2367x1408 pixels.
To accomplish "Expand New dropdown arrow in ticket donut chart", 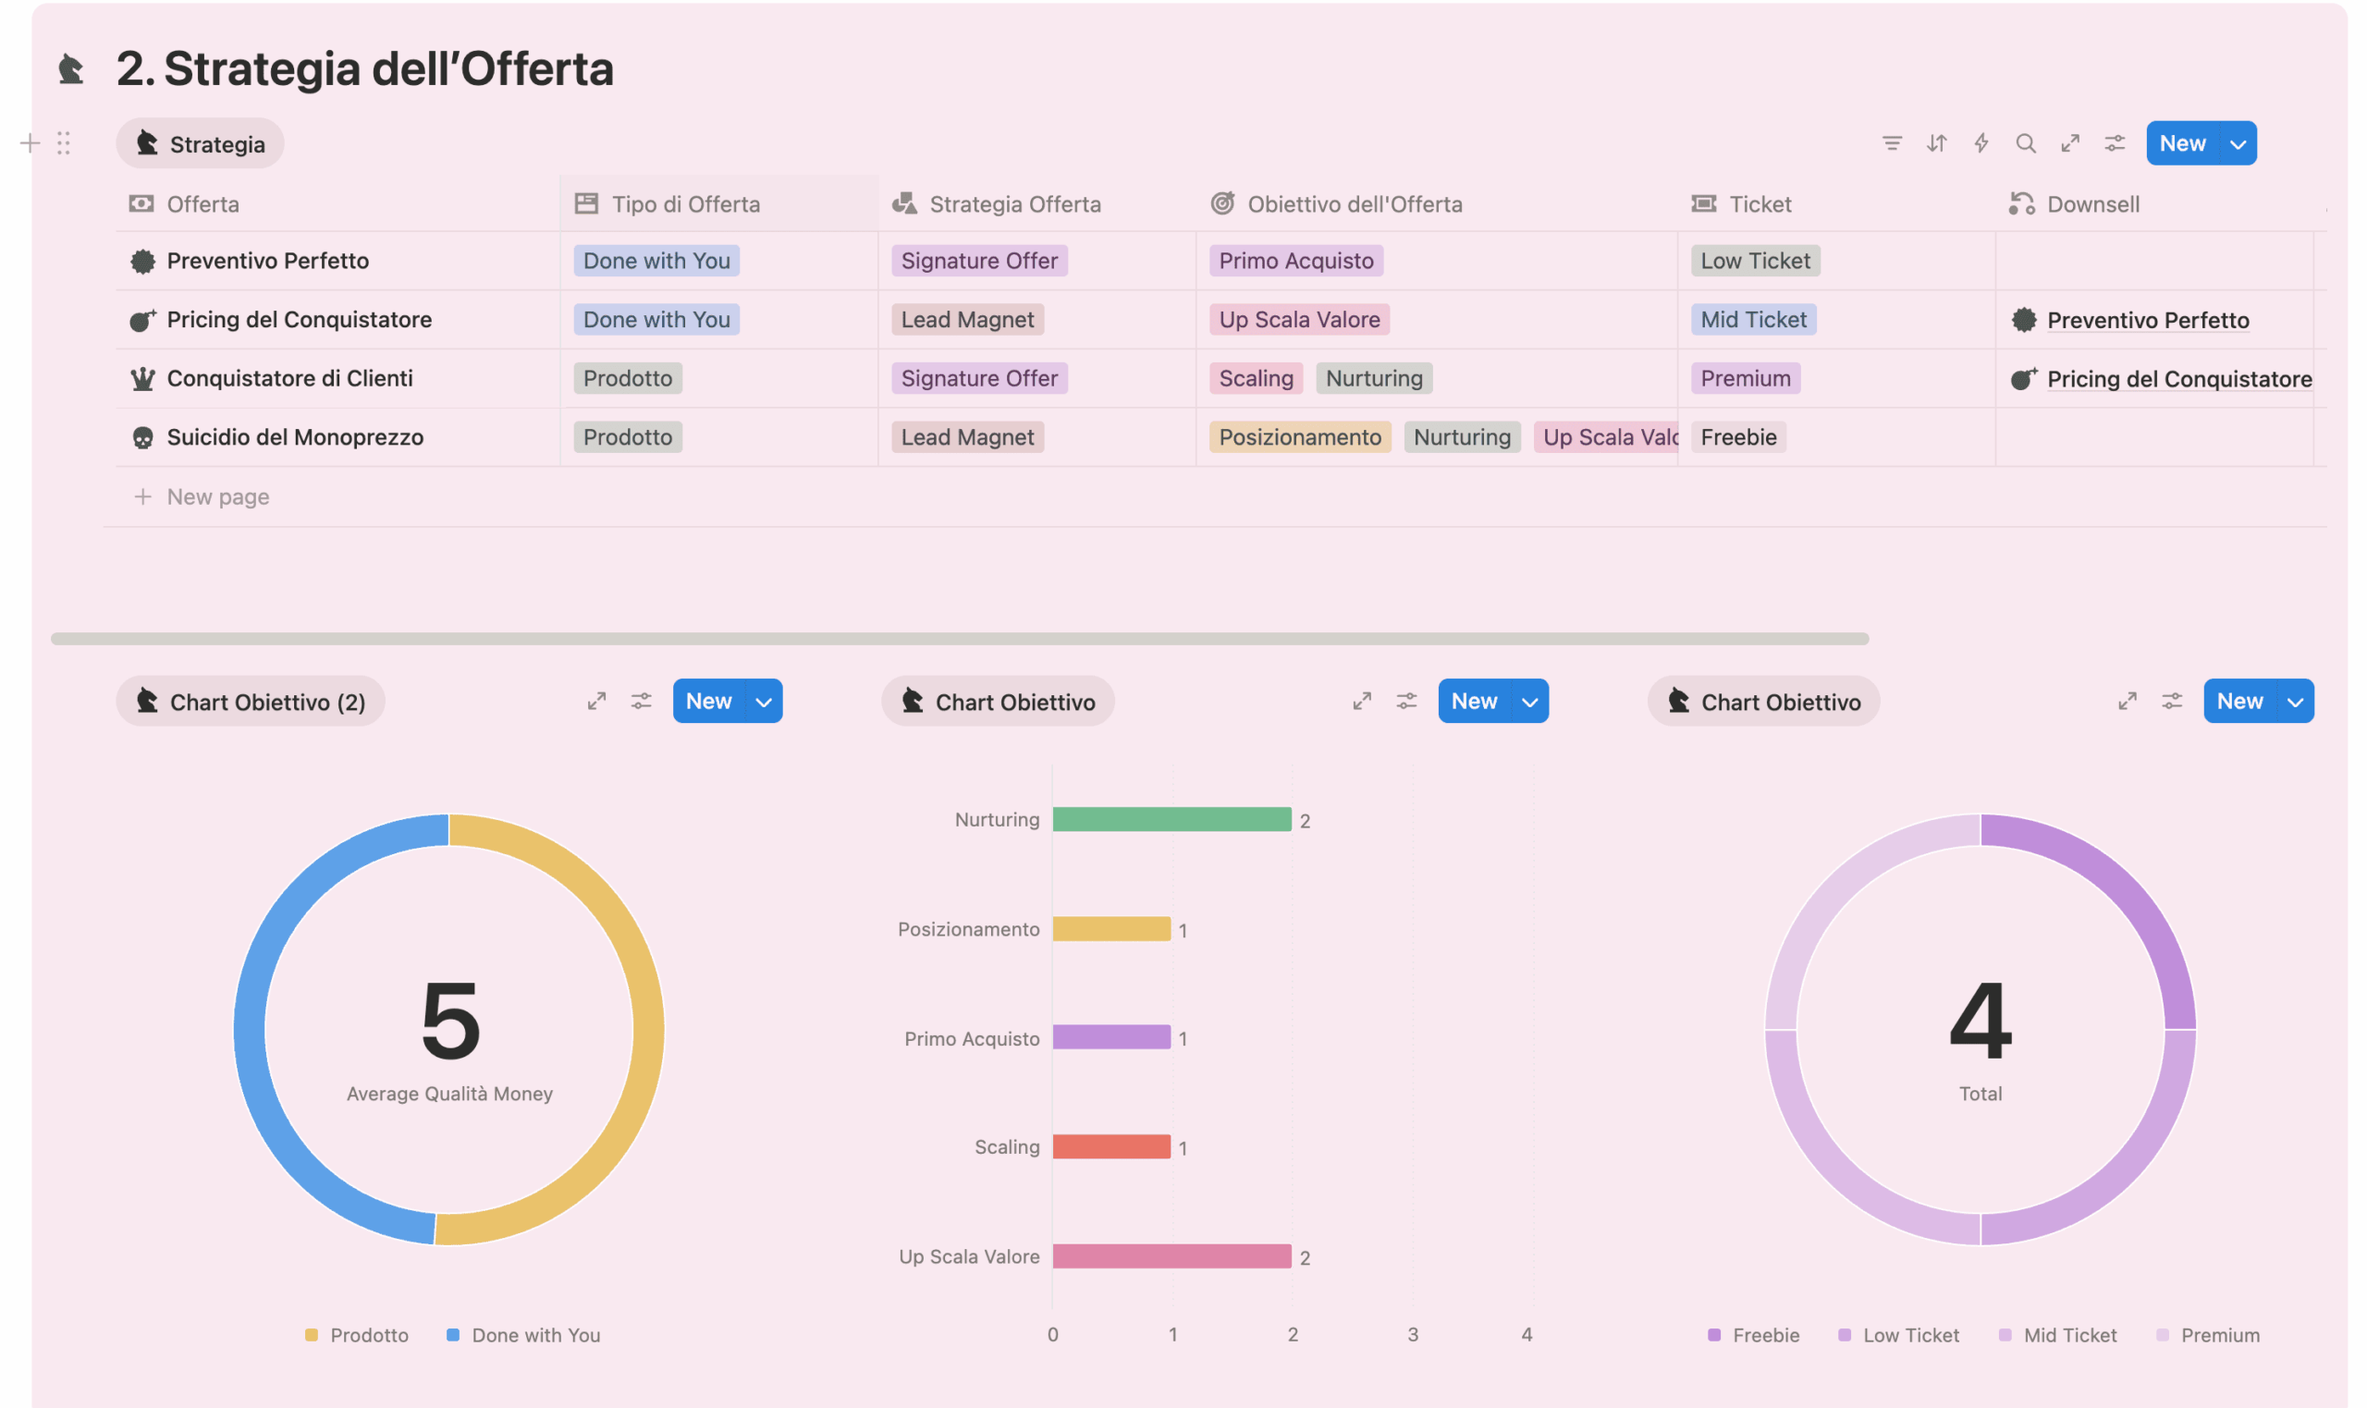I will [x=2294, y=702].
